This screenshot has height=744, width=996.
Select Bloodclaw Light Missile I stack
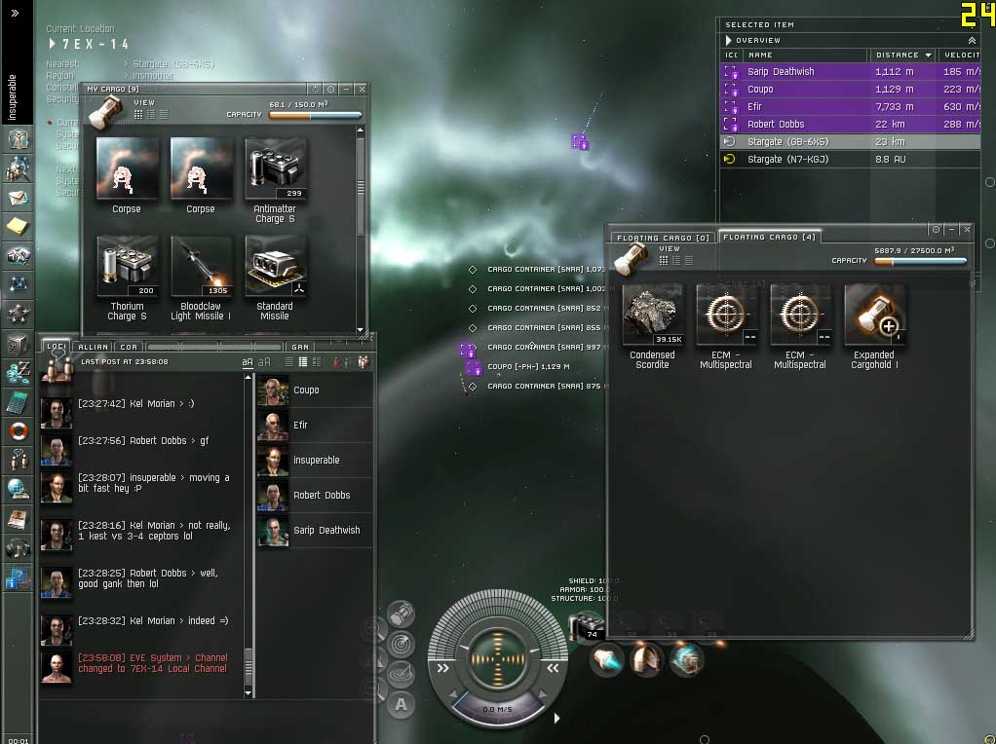coord(201,279)
